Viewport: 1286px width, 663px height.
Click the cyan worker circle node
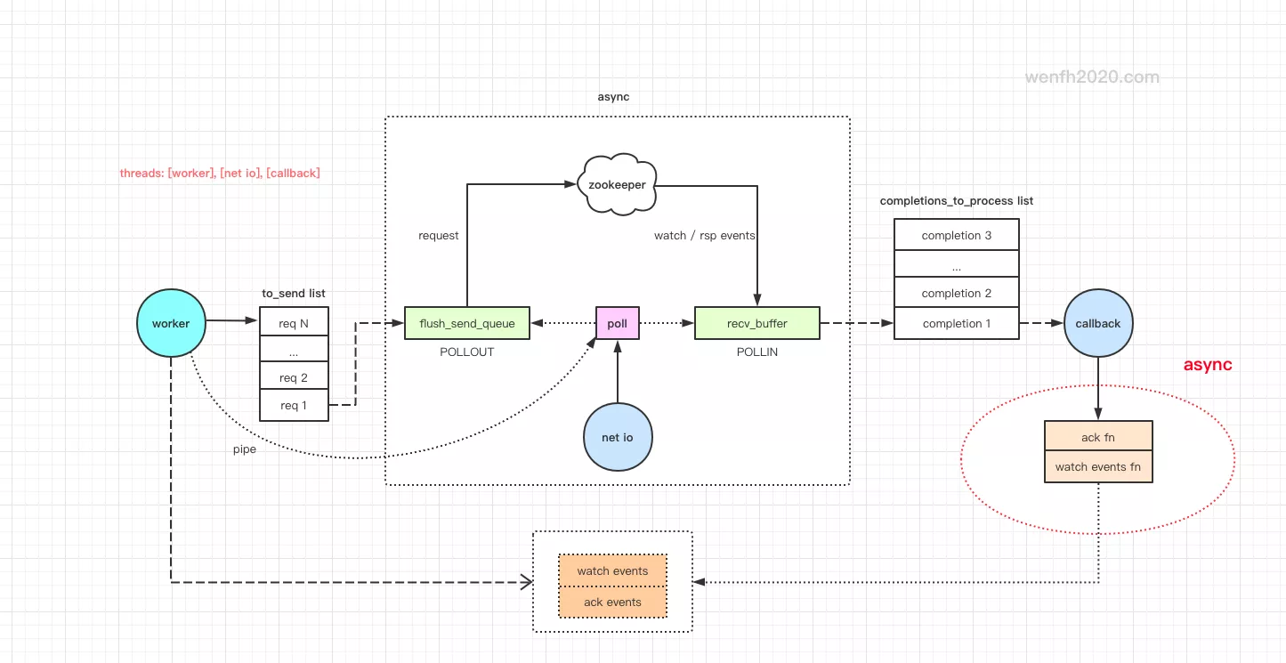point(170,324)
